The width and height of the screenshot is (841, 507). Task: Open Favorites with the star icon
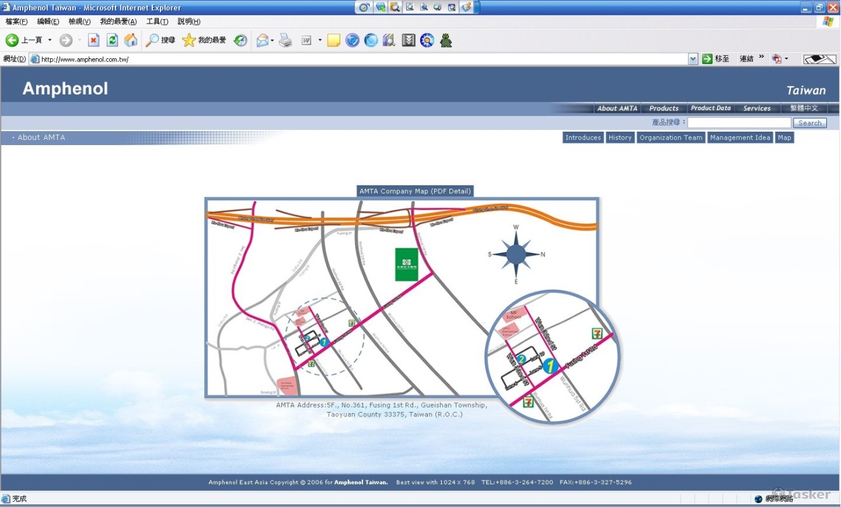pyautogui.click(x=204, y=41)
